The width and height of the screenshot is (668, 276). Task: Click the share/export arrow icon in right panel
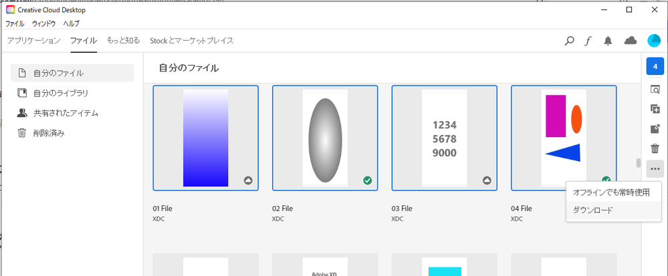coord(655,129)
